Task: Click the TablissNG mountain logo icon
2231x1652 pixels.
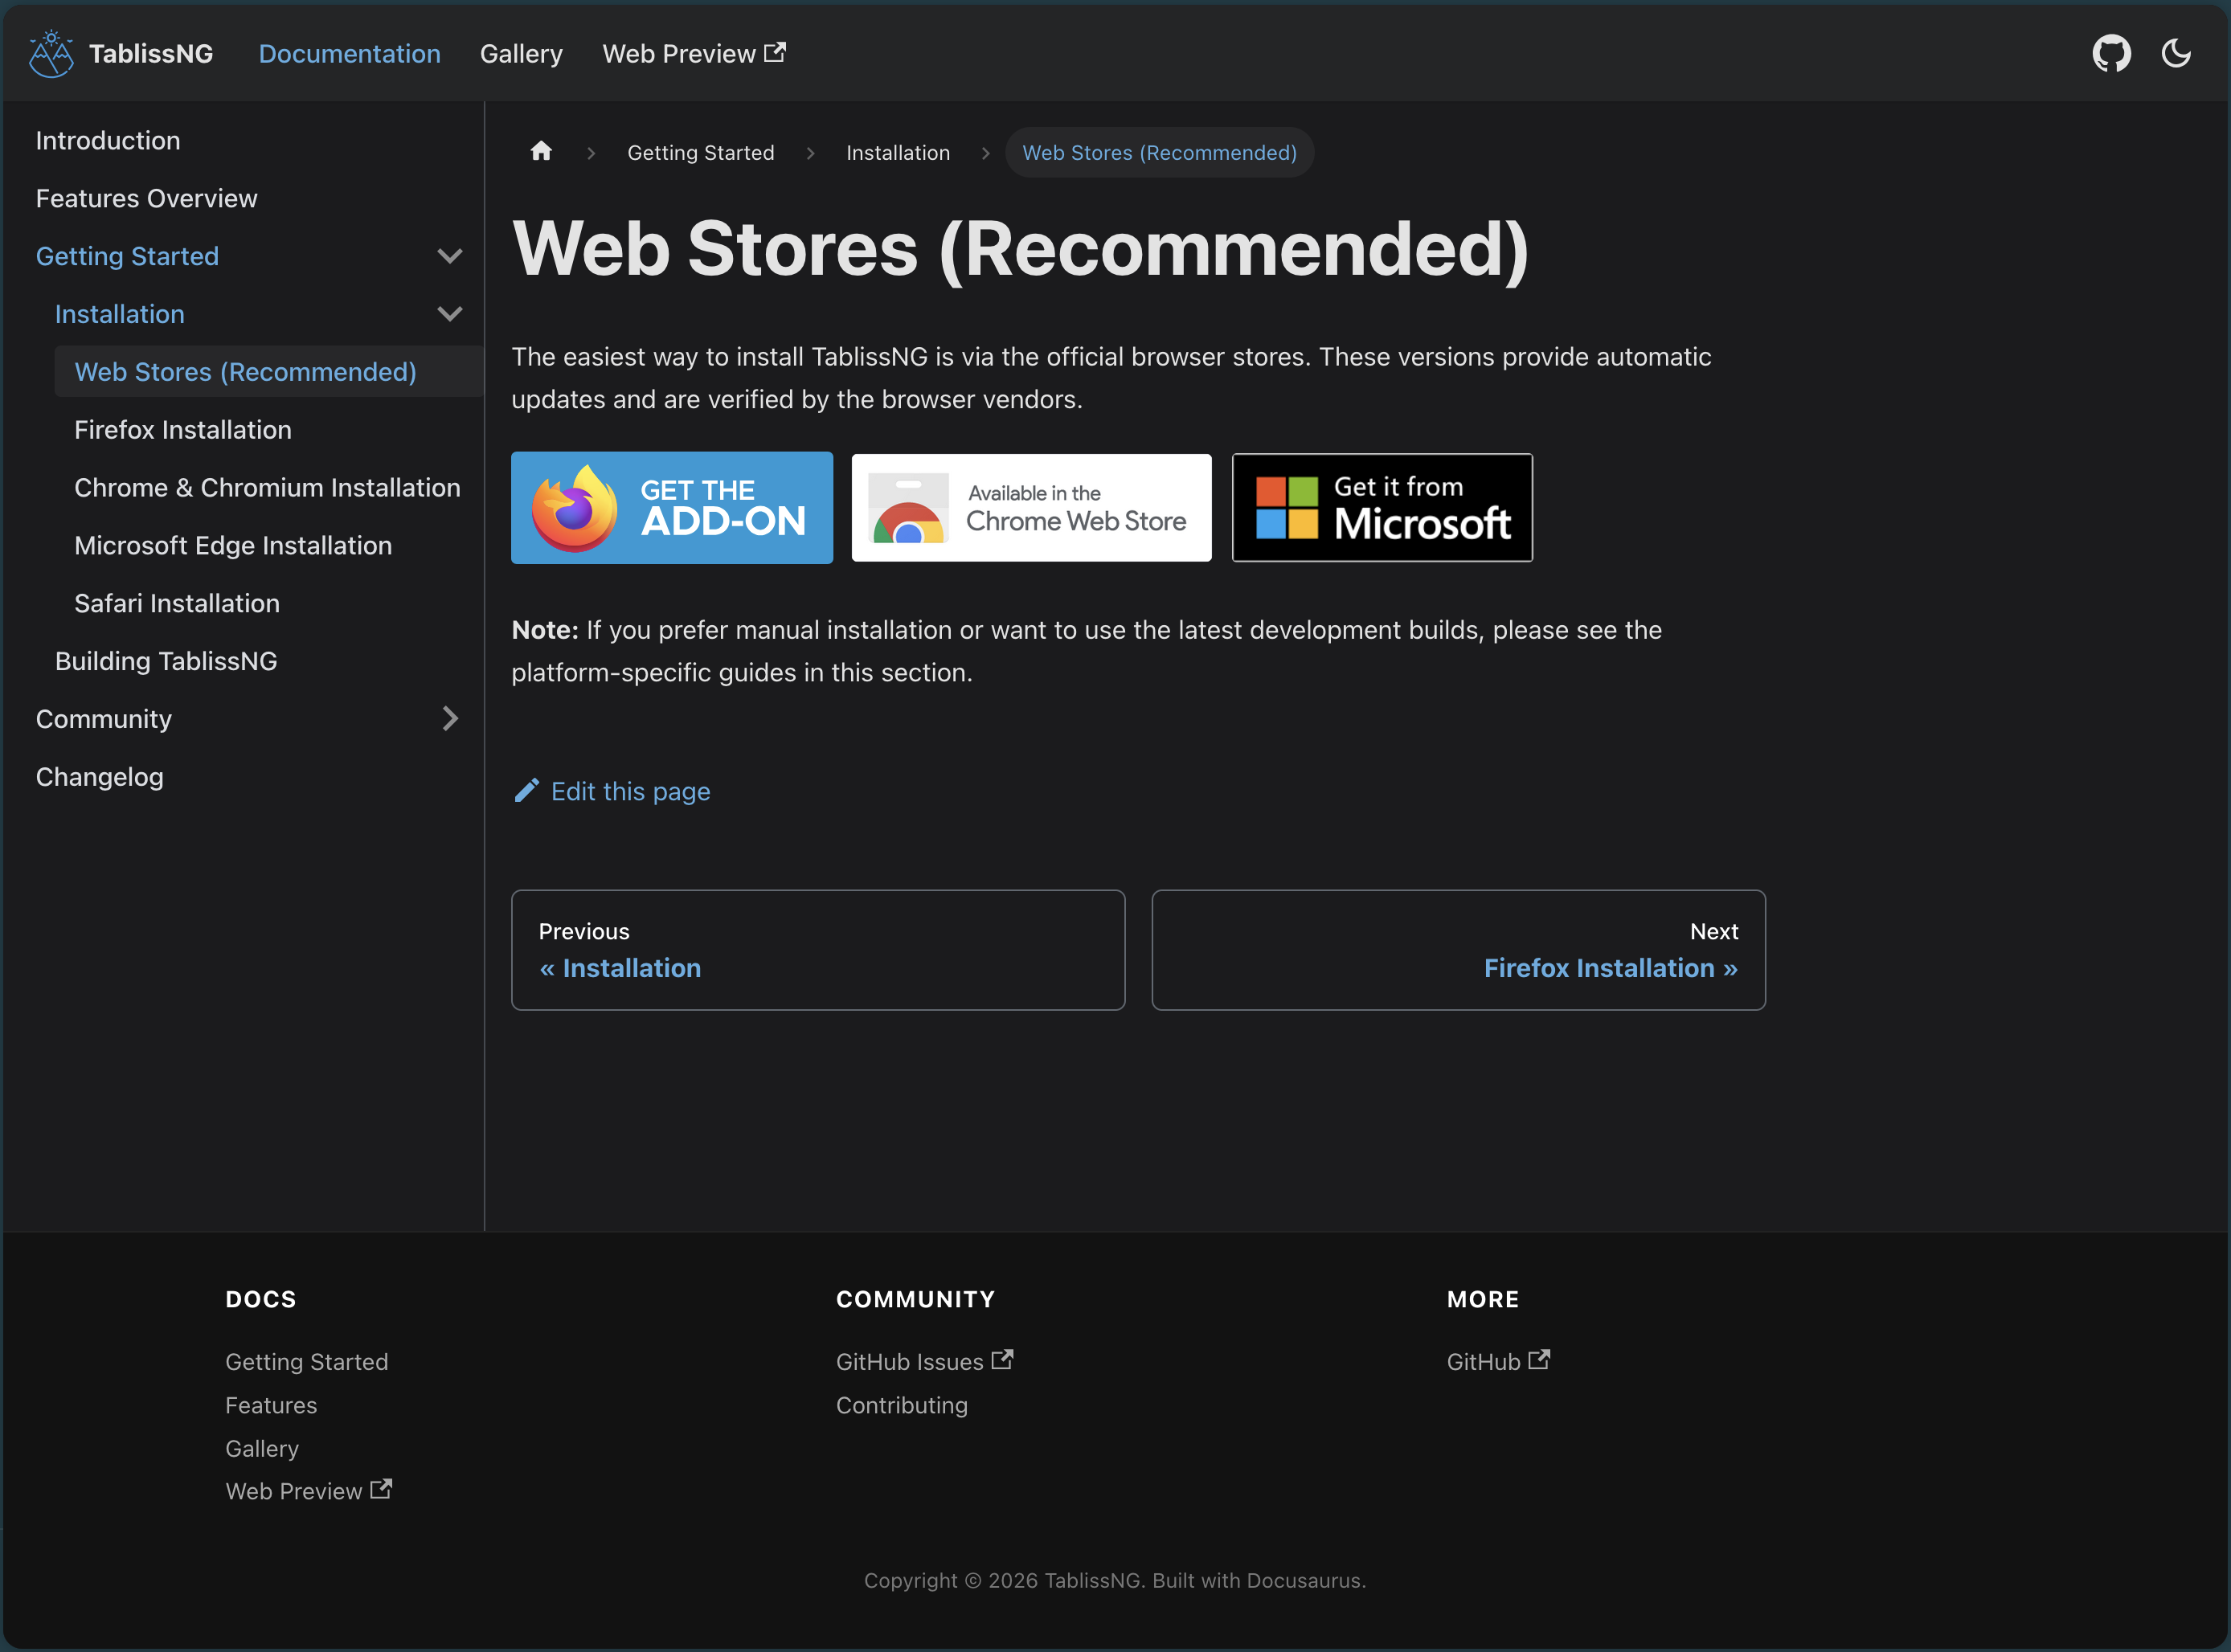Action: coord(51,54)
